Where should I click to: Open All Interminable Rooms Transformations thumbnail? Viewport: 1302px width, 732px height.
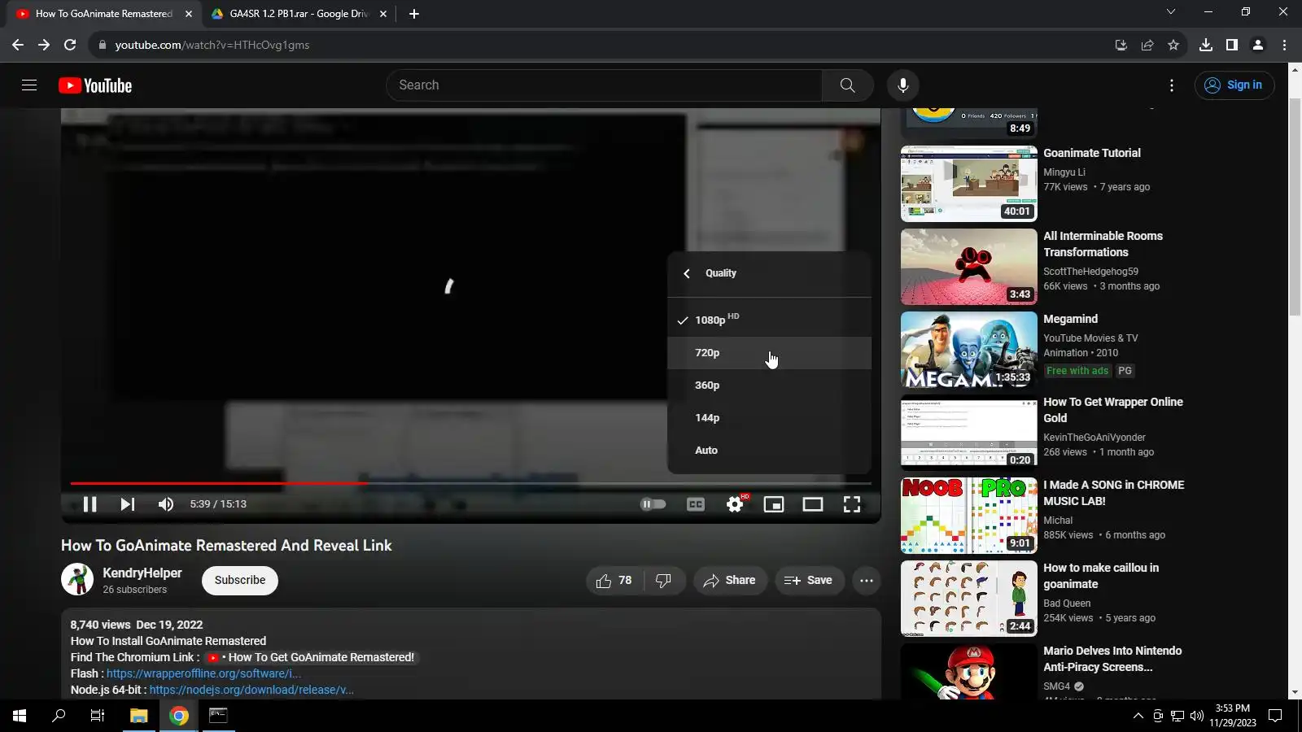969,267
